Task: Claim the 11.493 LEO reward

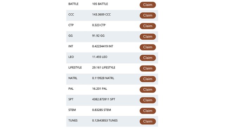Action: [148, 58]
